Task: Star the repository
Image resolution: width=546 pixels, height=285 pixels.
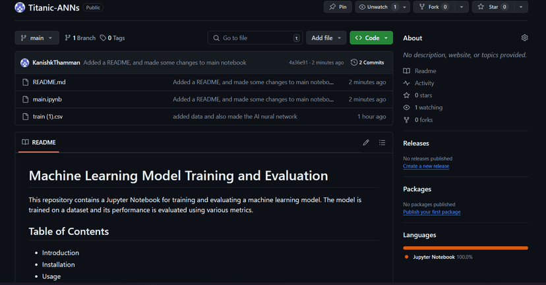Action: pyautogui.click(x=492, y=7)
